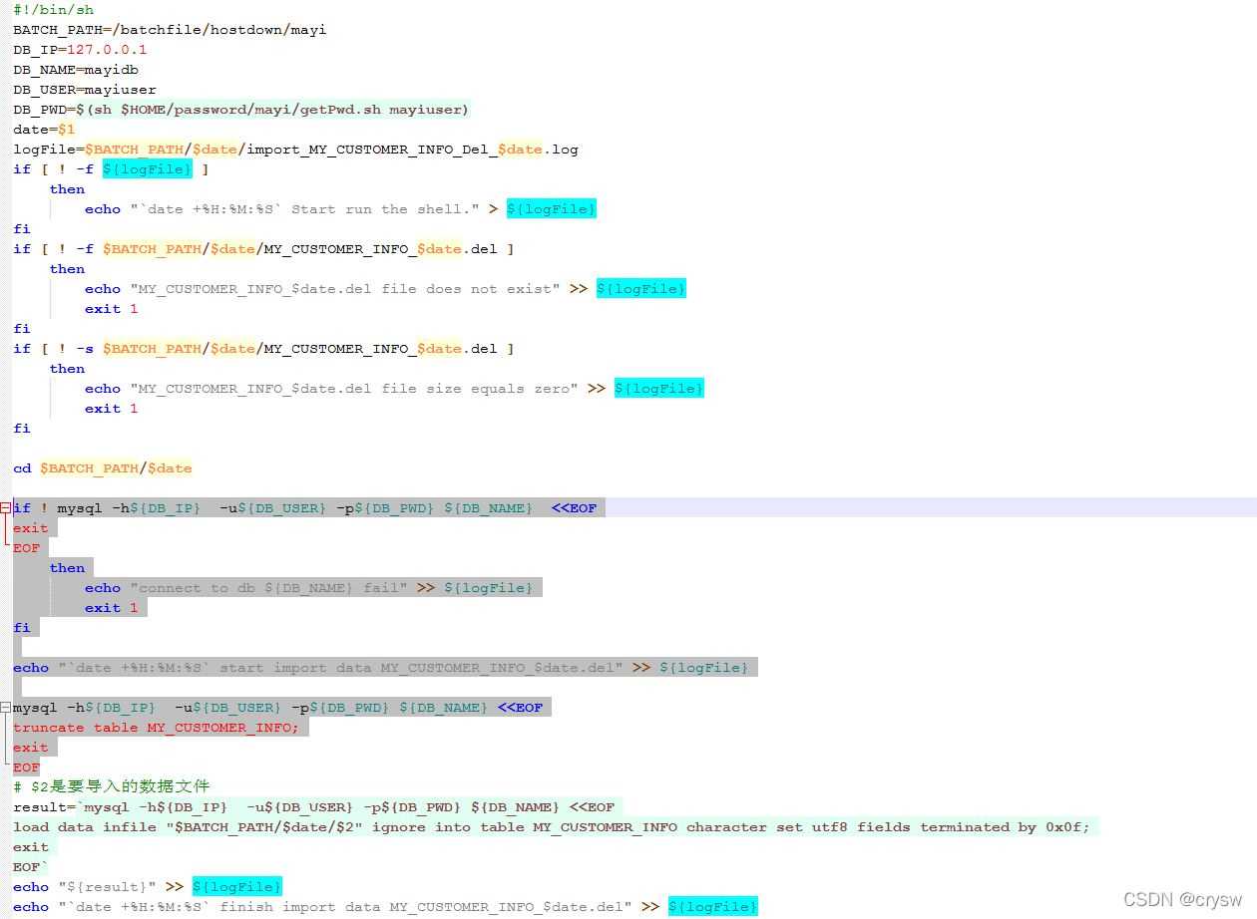This screenshot has height=919, width=1257.
Task: Click the DB_USER=mayiuser line
Action: (85, 89)
